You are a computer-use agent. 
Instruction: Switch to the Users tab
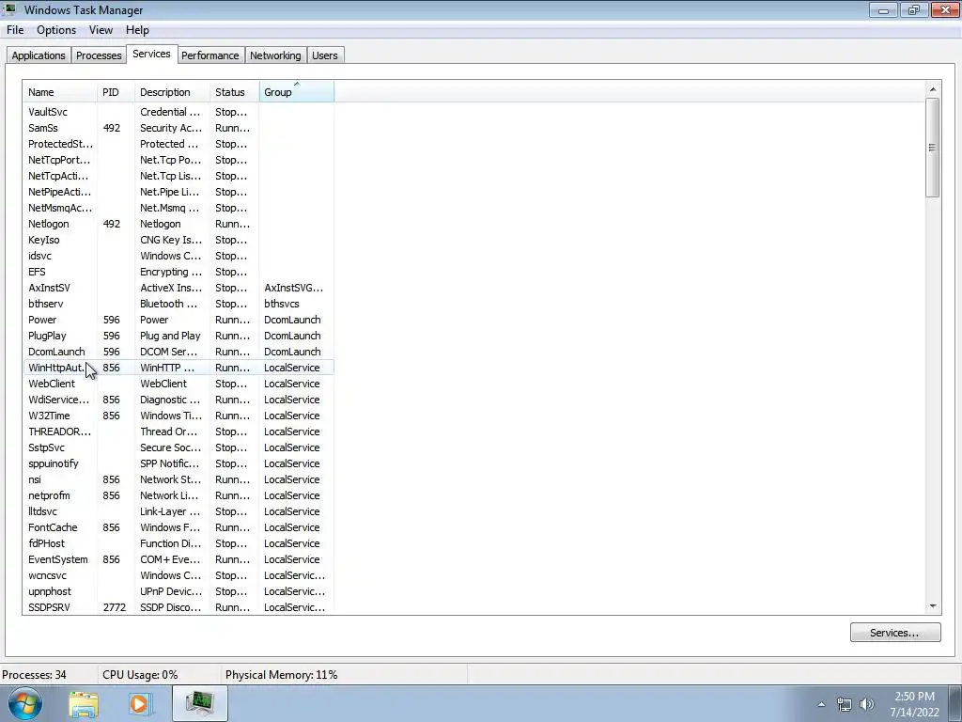324,55
